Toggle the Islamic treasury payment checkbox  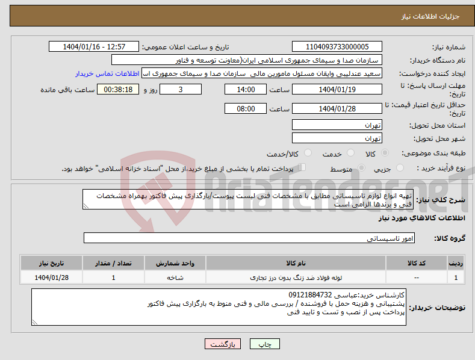(x=302, y=167)
